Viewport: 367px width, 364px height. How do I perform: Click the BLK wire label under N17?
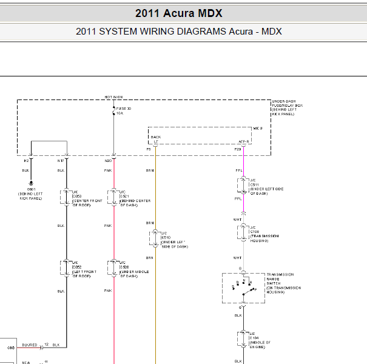pyautogui.click(x=61, y=170)
